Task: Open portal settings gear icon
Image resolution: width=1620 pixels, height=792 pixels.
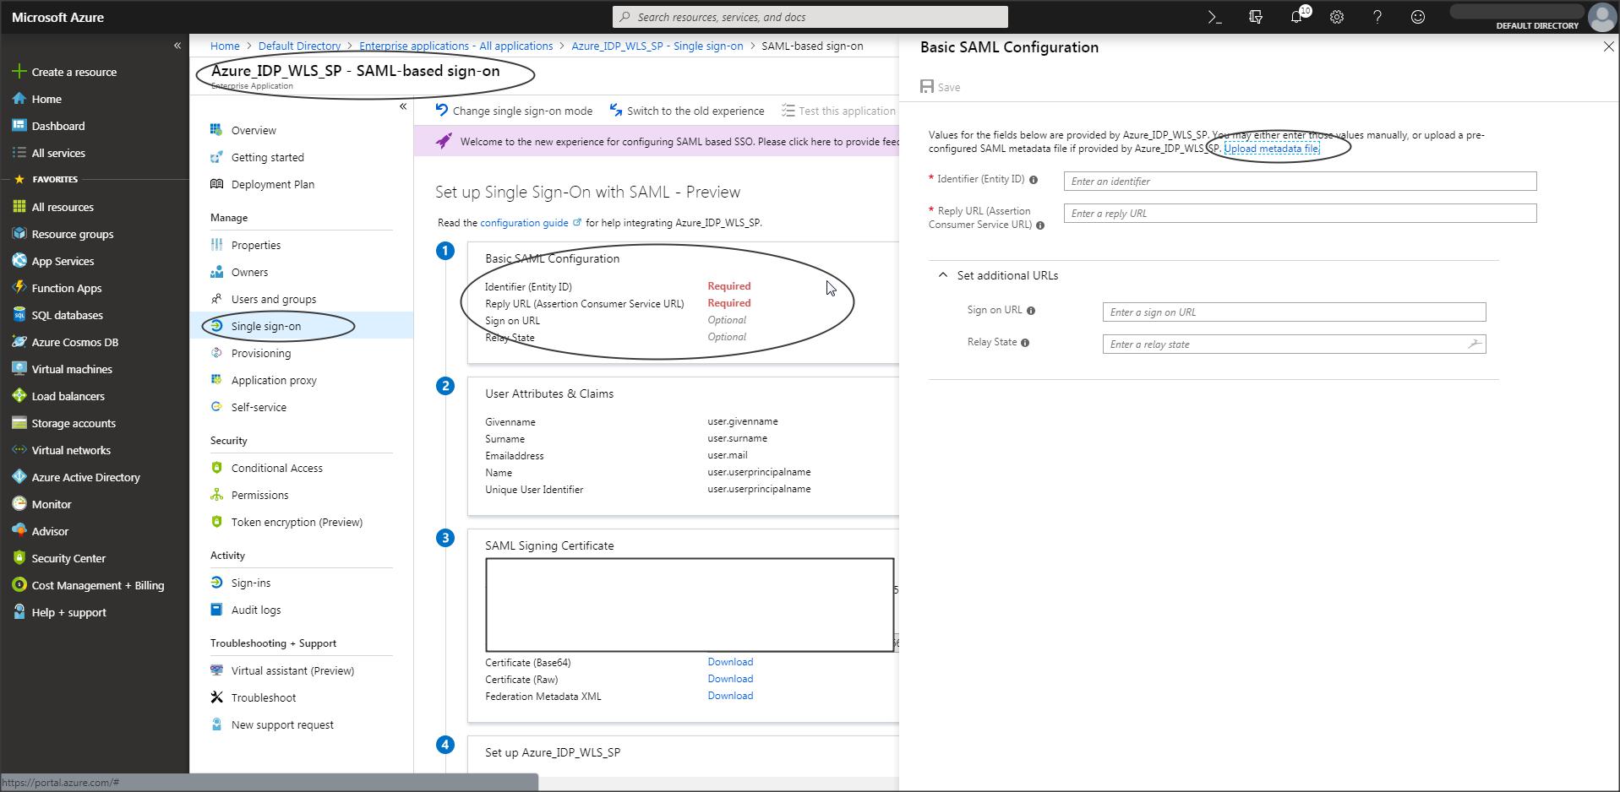Action: pos(1337,17)
